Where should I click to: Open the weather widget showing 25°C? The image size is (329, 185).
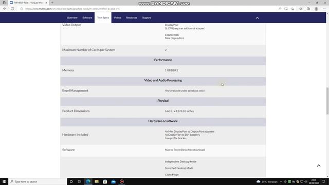click(267, 181)
